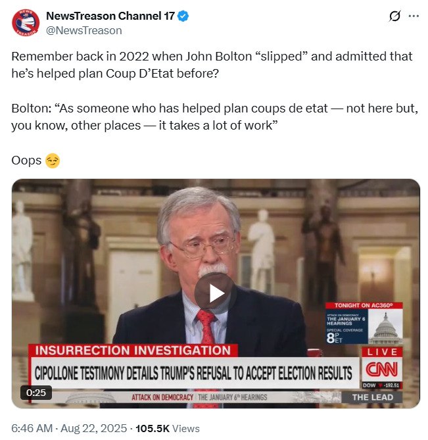Click the 0:25 video duration badge
The image size is (428, 440).
(x=36, y=393)
